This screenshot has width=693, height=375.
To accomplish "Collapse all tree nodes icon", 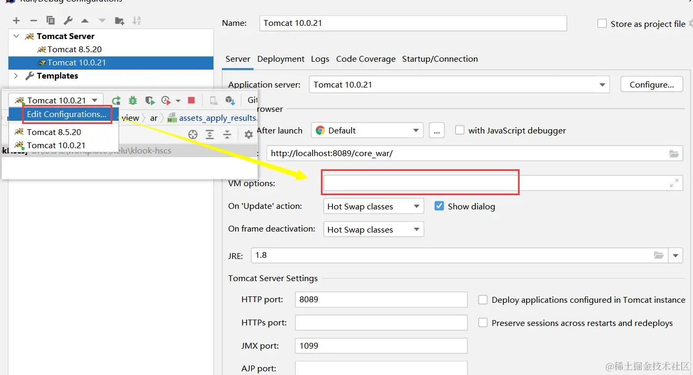I will tap(227, 134).
